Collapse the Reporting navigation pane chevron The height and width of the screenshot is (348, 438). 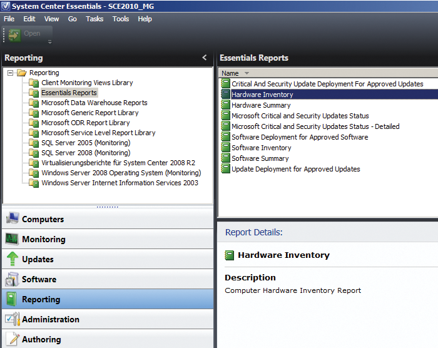tap(204, 58)
